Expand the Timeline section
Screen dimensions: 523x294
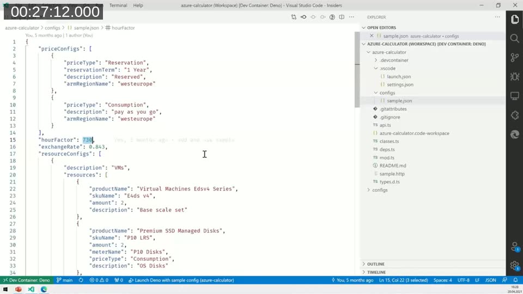coord(376,272)
